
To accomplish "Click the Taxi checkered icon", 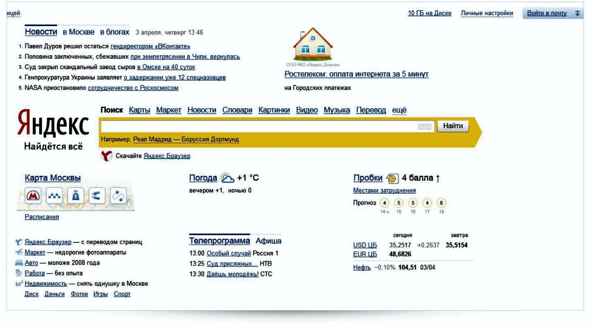I will pyautogui.click(x=54, y=197).
